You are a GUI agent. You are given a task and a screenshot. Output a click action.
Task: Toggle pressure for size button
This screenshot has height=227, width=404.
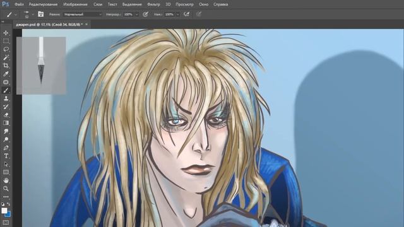199,15
